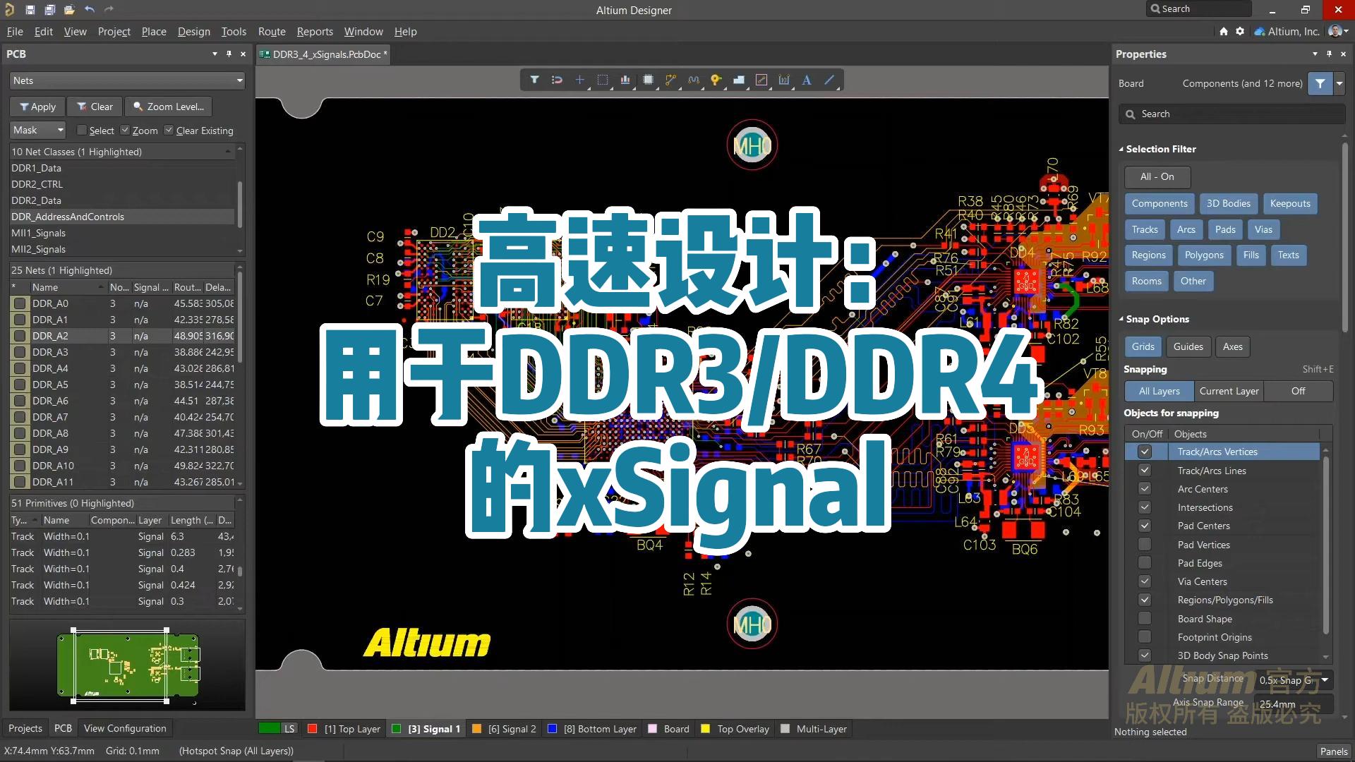Select the component placement icon in the active bar
This screenshot has height=762, width=1355.
point(648,80)
